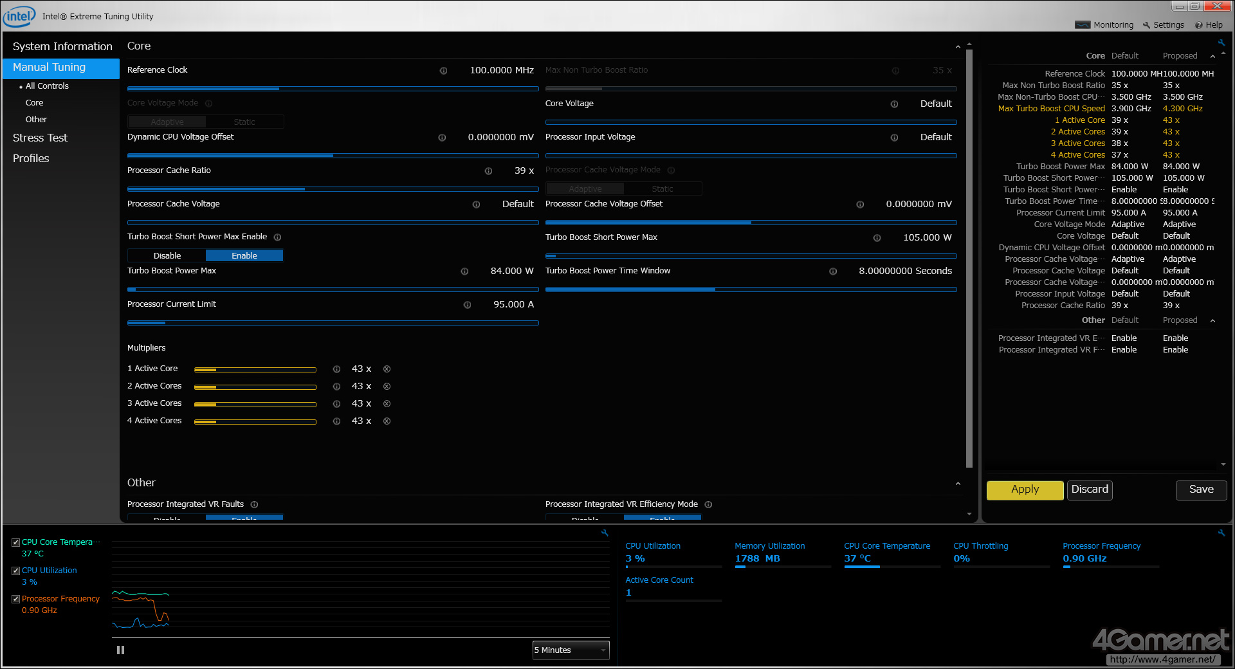This screenshot has height=669, width=1235.
Task: Open graph settings wrench icon
Action: tap(605, 533)
